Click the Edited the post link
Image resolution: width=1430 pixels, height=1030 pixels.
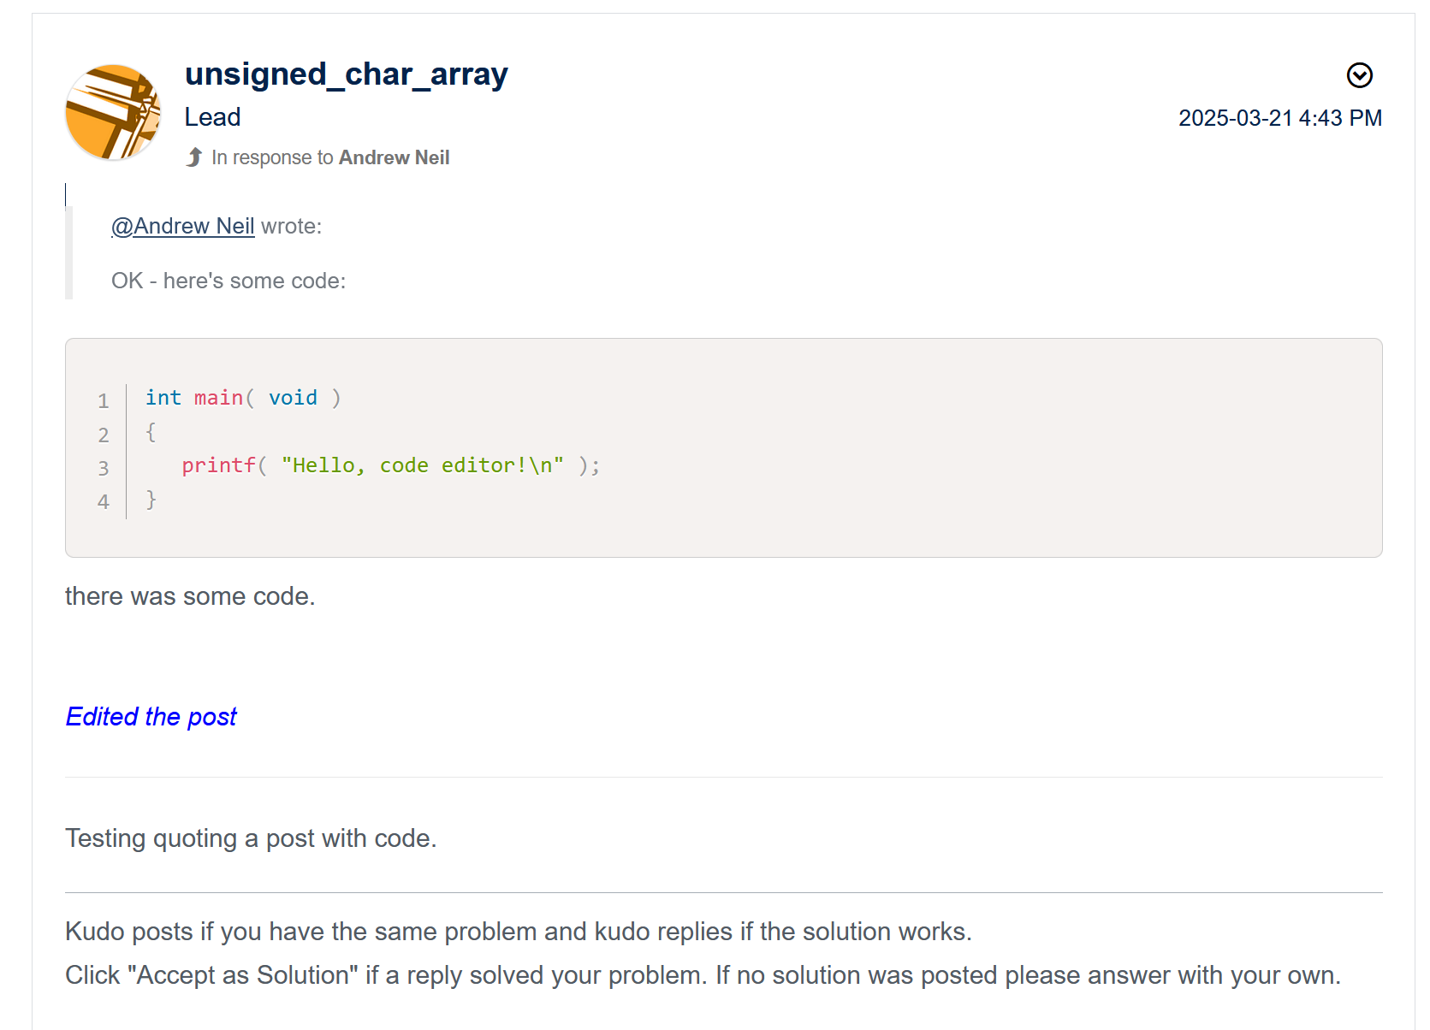[151, 717]
